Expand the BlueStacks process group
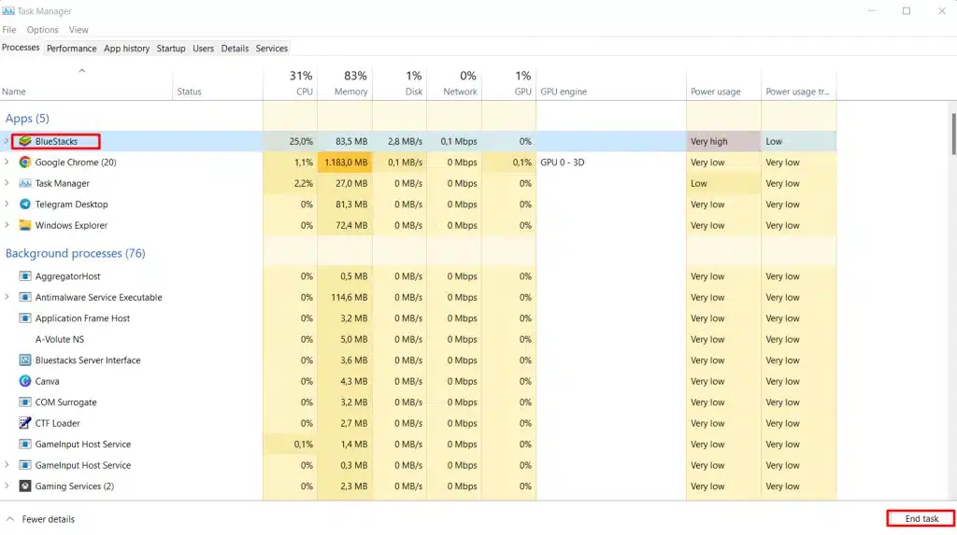957x535 pixels. 7,141
